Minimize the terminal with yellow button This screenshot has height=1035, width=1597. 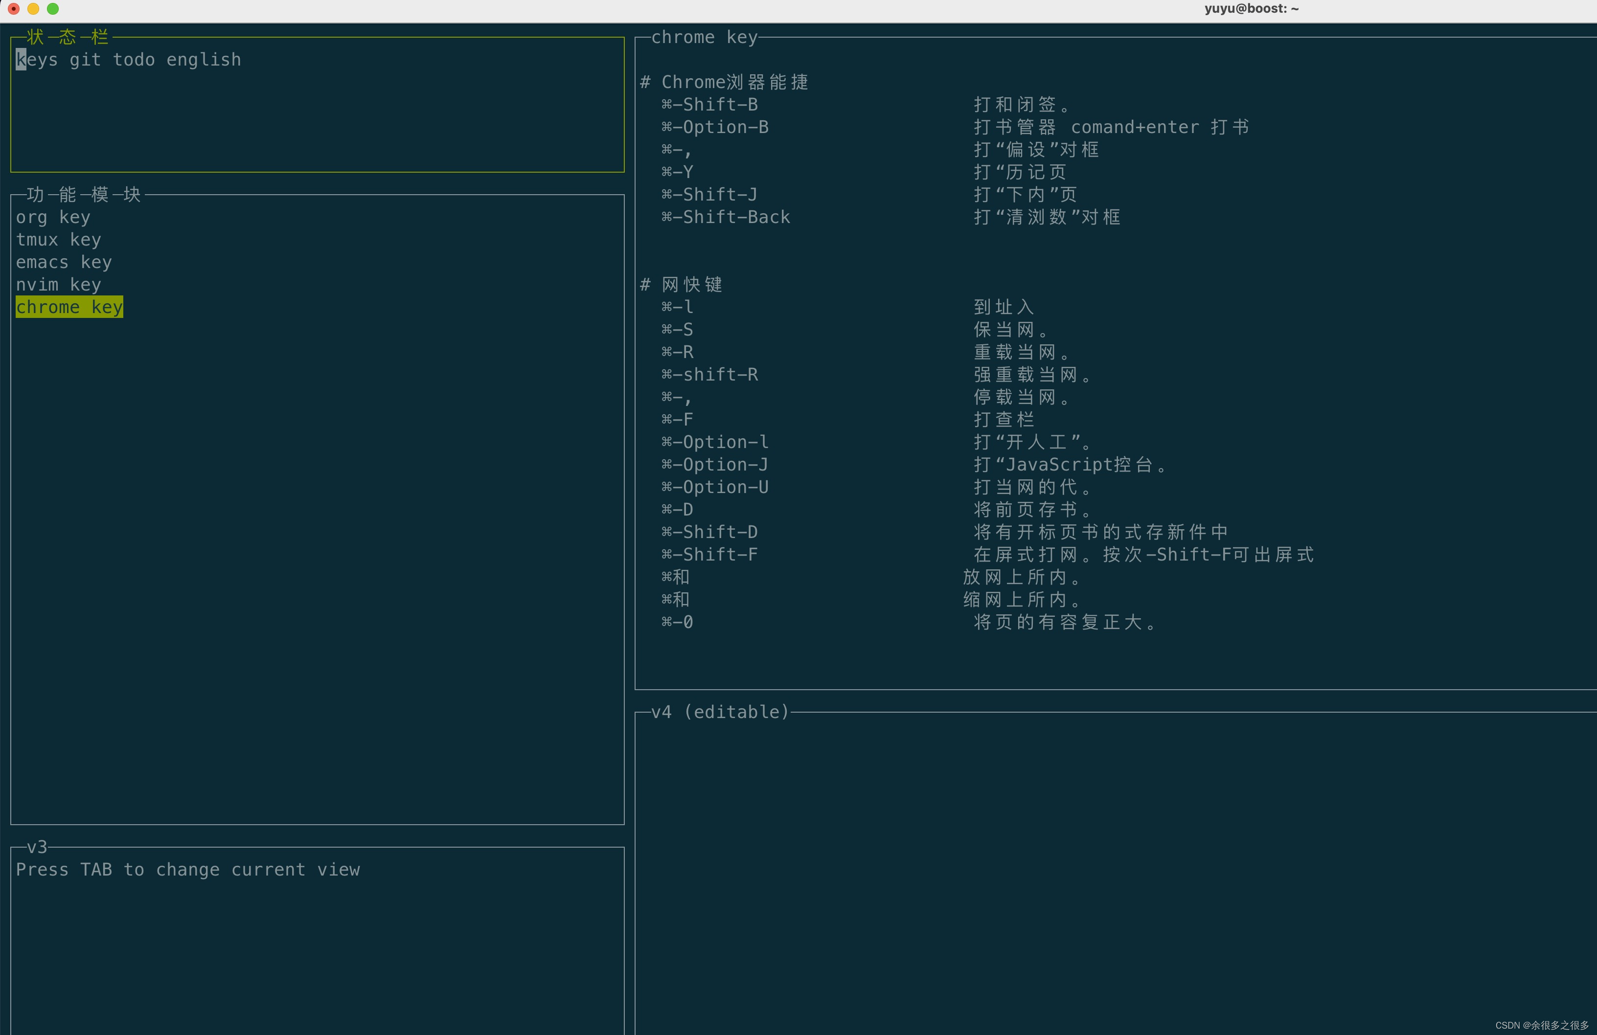click(33, 9)
